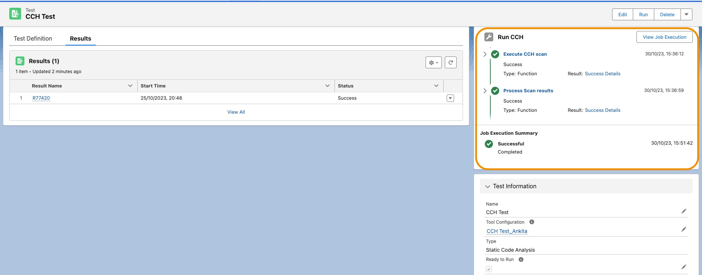
Task: Select the Results tab
Action: pyautogui.click(x=81, y=38)
